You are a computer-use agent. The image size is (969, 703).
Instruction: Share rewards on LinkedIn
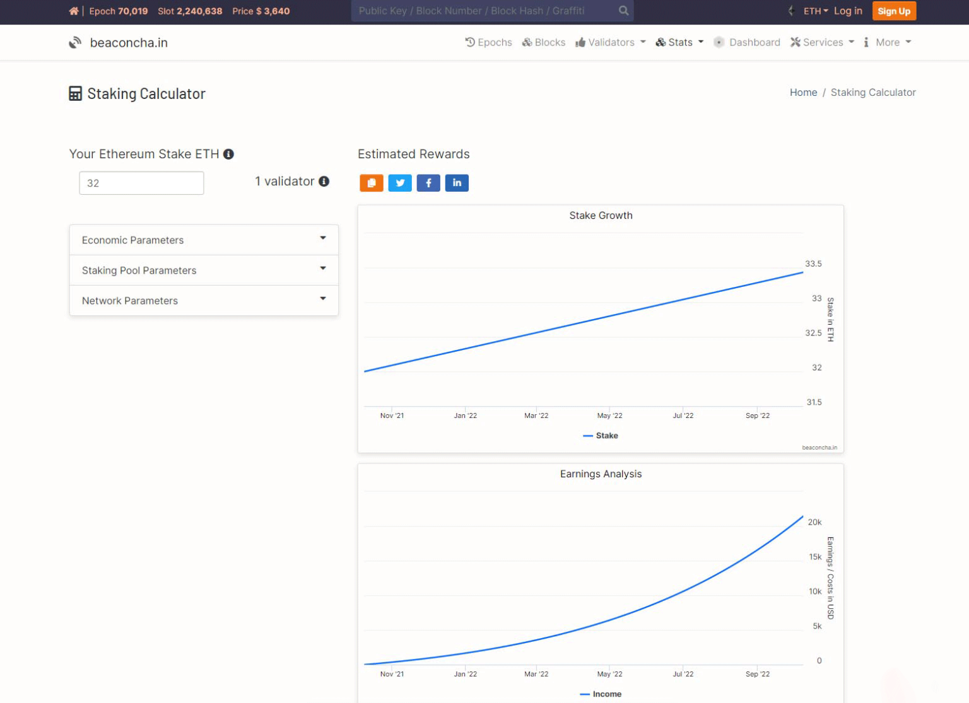coord(457,183)
